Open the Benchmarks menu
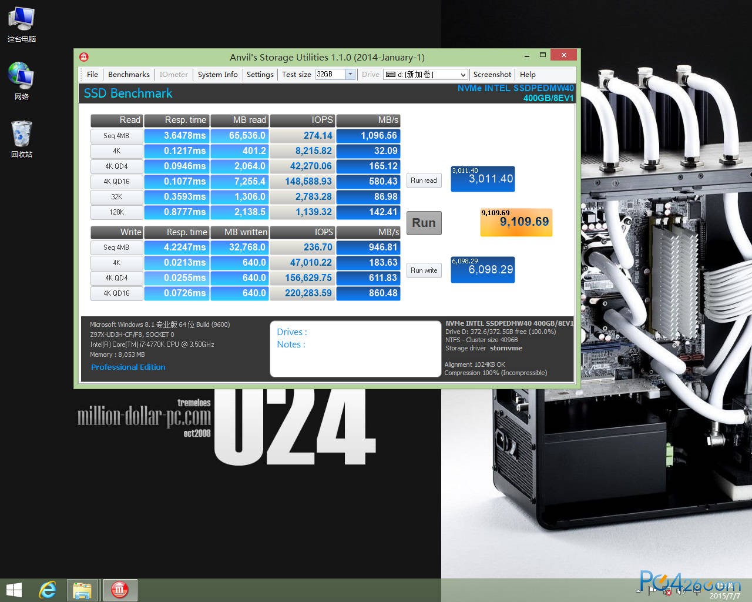This screenshot has width=752, height=602. pos(129,75)
